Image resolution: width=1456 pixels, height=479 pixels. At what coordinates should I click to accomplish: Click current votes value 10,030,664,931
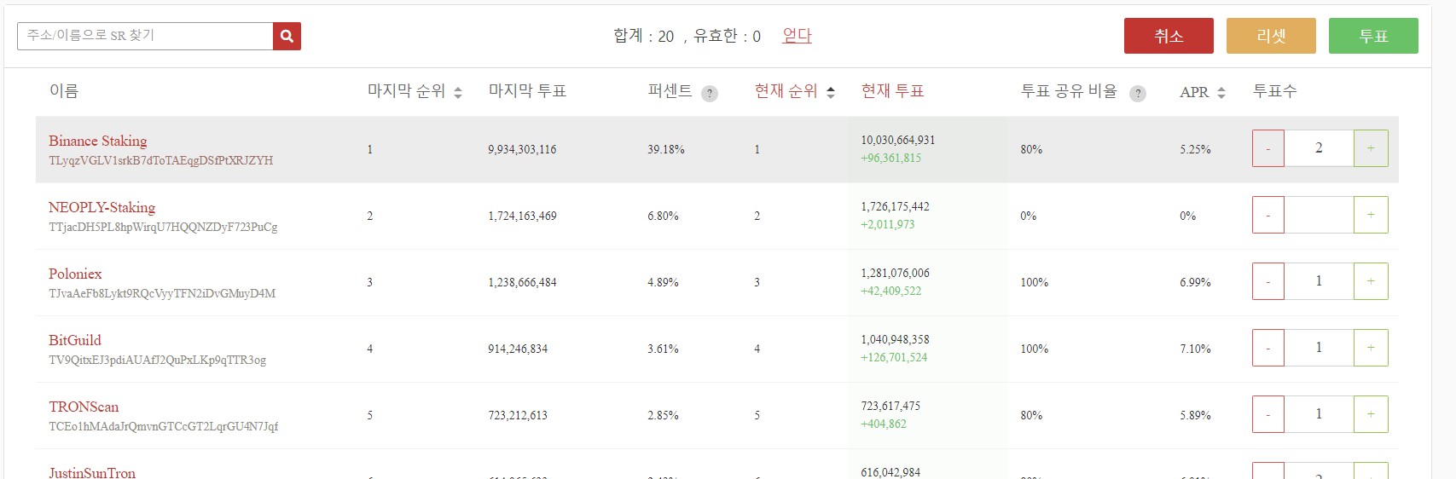898,140
